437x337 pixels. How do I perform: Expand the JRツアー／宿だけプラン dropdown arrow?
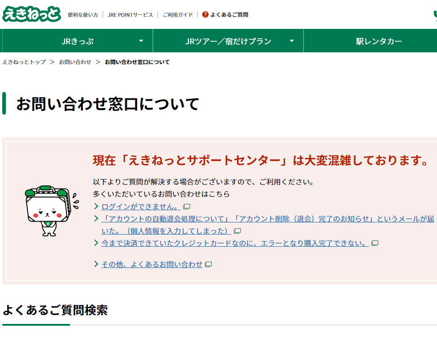292,41
